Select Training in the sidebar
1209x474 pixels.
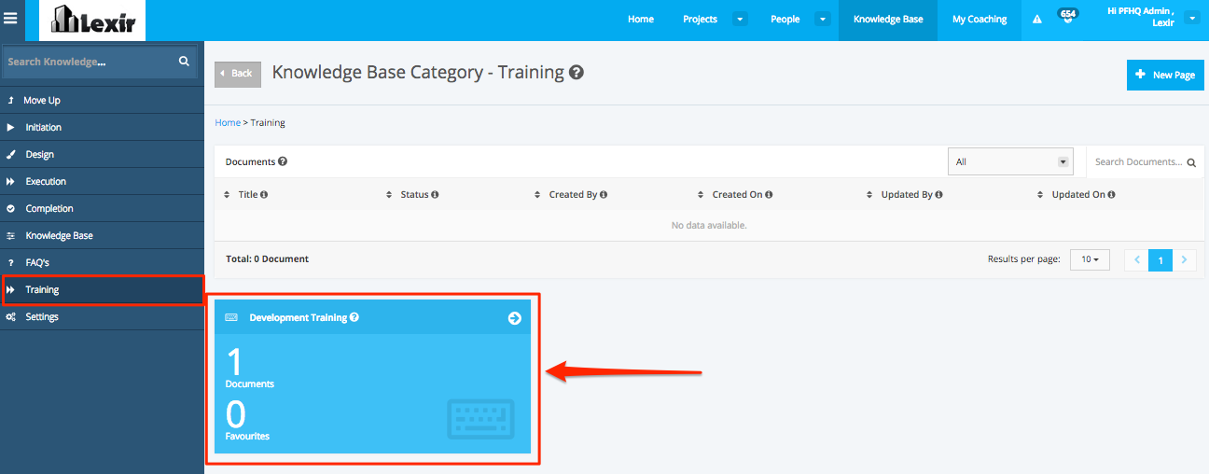point(102,290)
